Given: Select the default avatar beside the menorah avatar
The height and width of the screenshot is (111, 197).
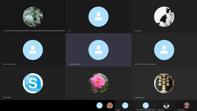Looking at the screenshot, I should tap(99, 105).
